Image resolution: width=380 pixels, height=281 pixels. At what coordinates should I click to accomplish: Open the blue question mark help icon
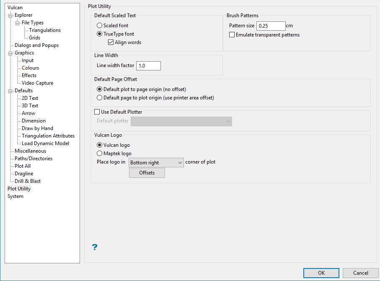(x=95, y=247)
